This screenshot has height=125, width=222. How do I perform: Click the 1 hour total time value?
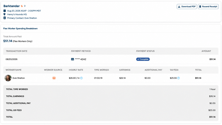point(212,89)
